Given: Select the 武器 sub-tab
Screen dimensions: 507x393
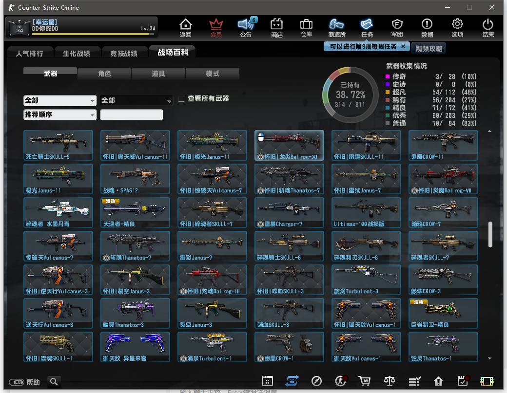Looking at the screenshot, I should (50, 74).
